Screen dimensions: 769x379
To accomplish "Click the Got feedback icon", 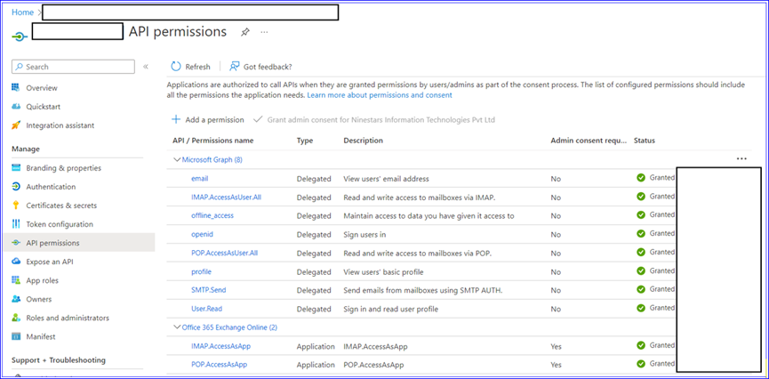I will 235,67.
